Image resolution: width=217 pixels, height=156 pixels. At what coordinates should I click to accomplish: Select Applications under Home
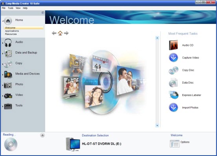point(12,31)
